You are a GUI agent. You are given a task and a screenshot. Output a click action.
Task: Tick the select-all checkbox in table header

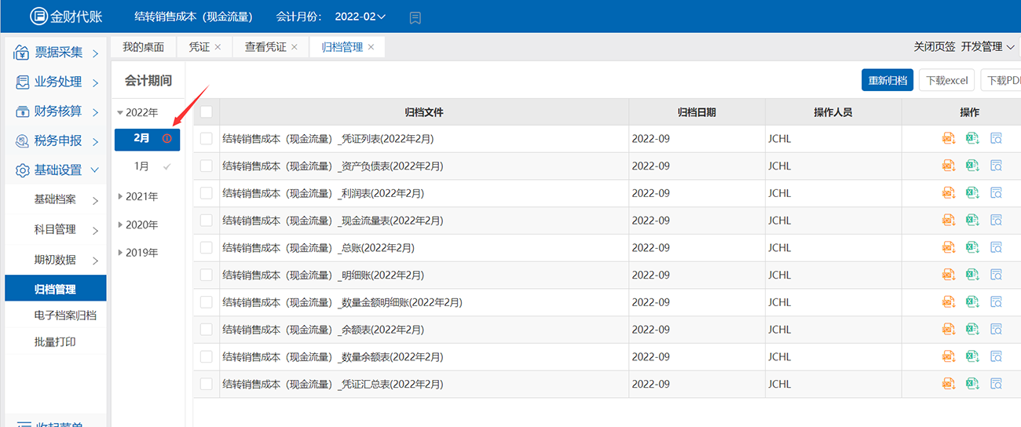[x=207, y=112]
